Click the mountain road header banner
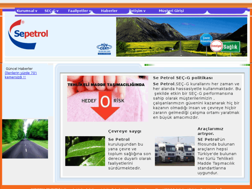 tap(182, 37)
